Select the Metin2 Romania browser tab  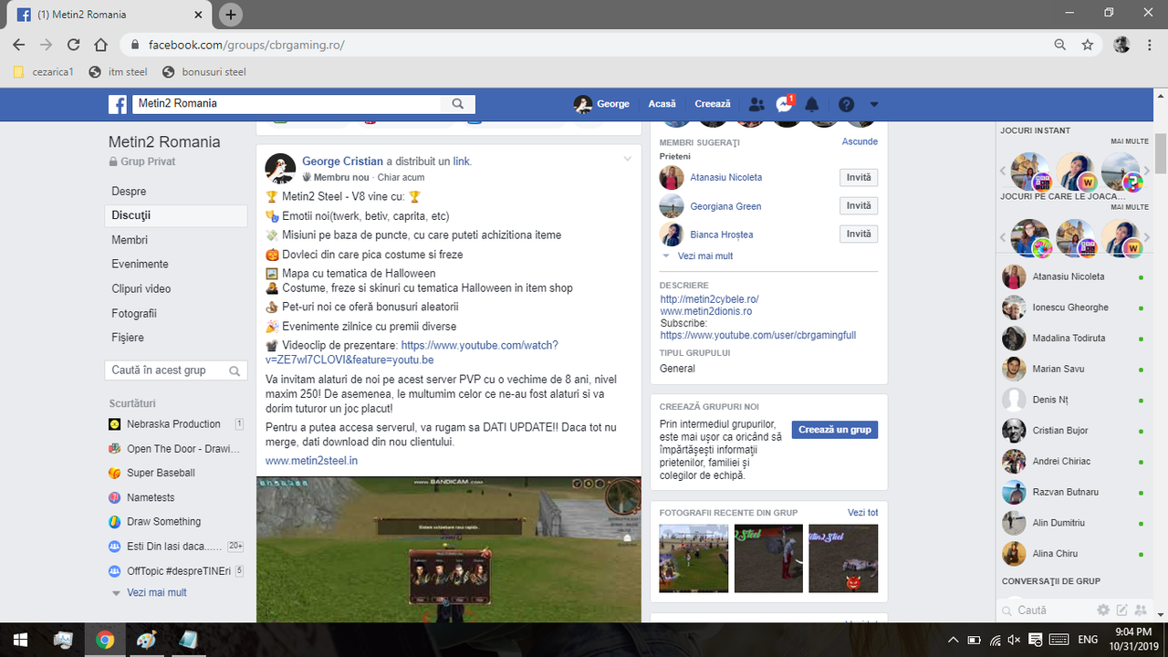coord(108,15)
